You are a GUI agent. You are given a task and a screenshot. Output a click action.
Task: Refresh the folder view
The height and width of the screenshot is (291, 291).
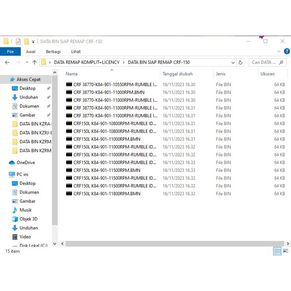pyautogui.click(x=240, y=63)
